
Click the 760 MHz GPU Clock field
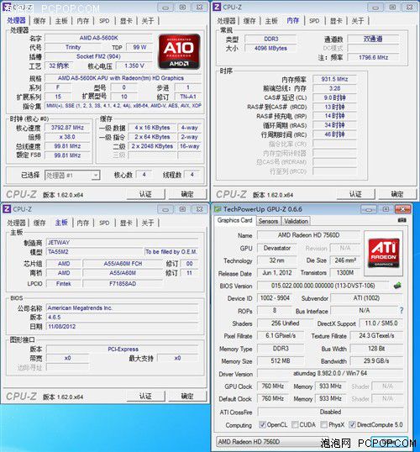pos(273,386)
